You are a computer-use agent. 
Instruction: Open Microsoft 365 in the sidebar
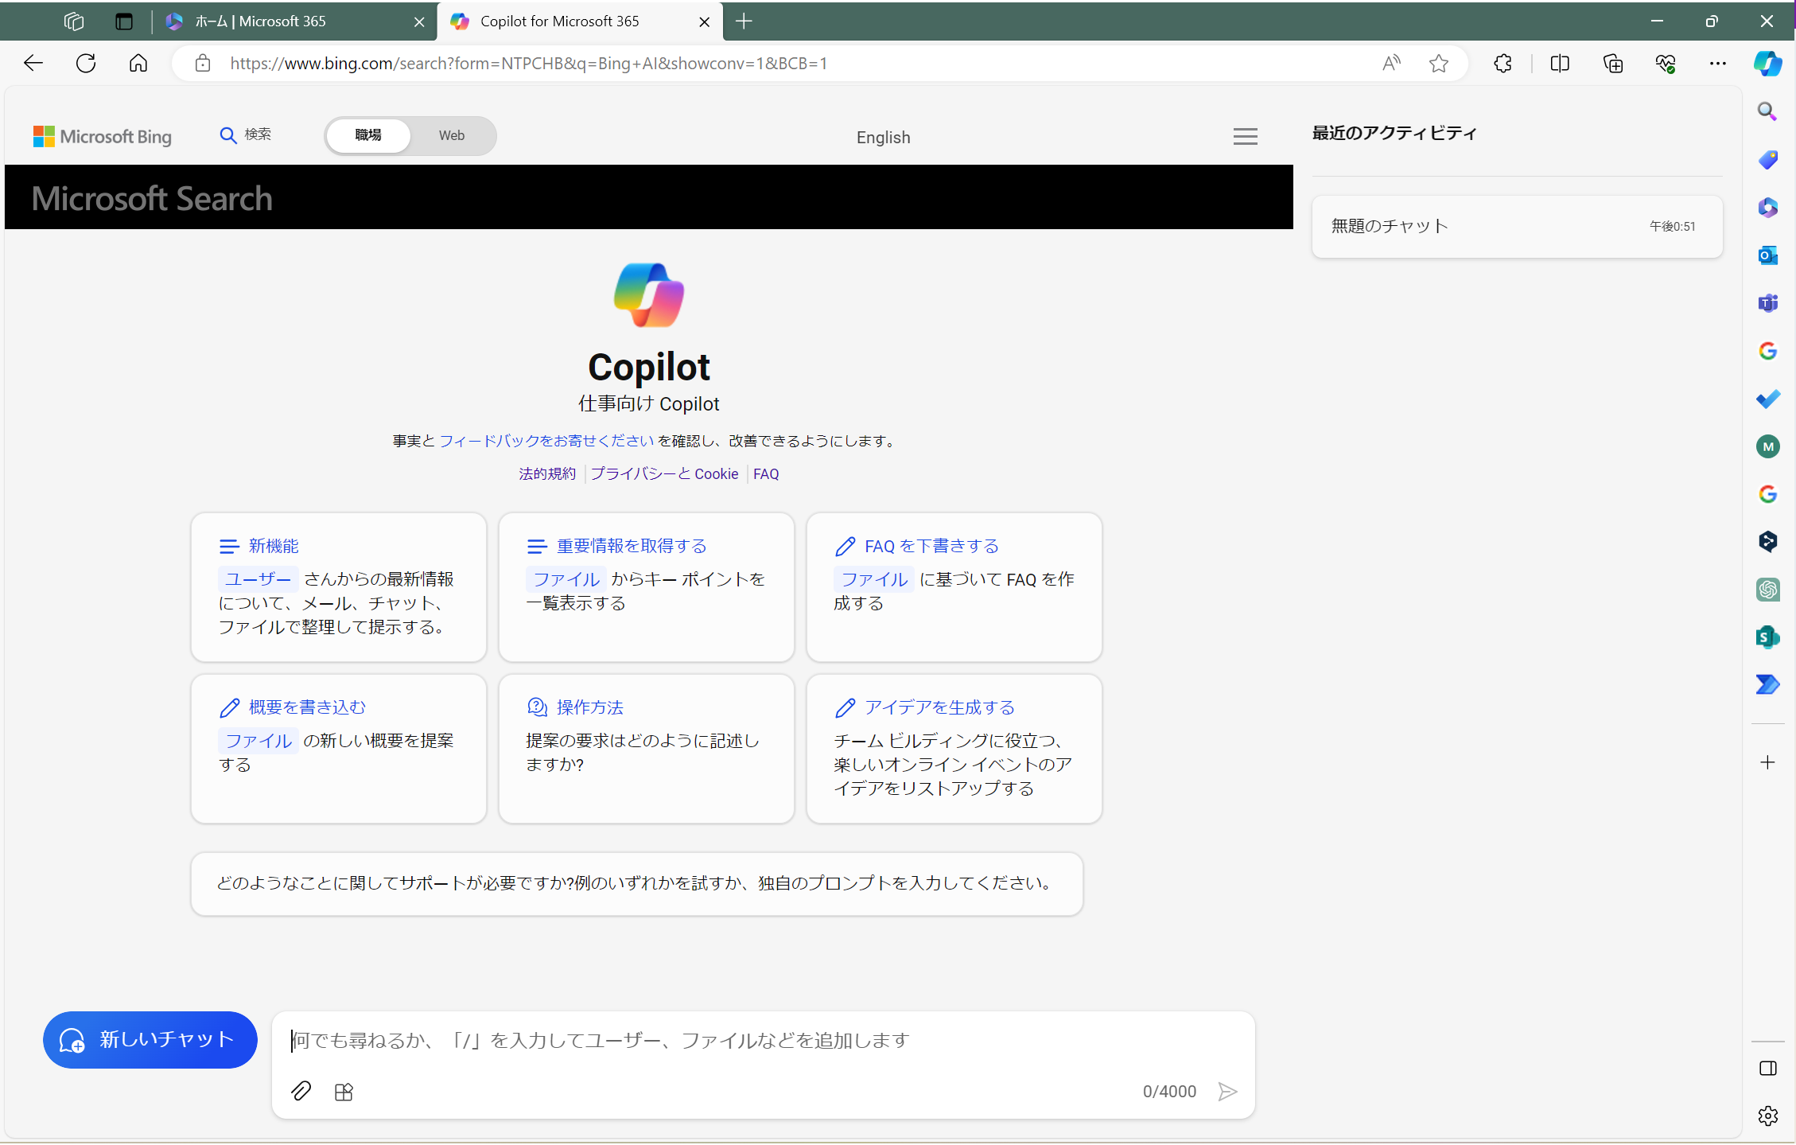[x=1767, y=208]
